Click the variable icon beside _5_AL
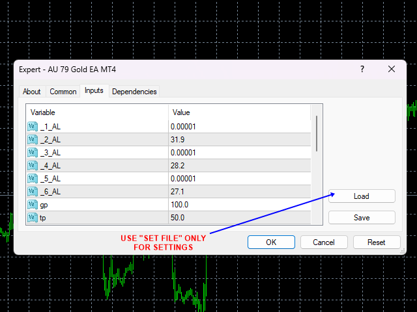The height and width of the screenshot is (312, 417). point(33,179)
